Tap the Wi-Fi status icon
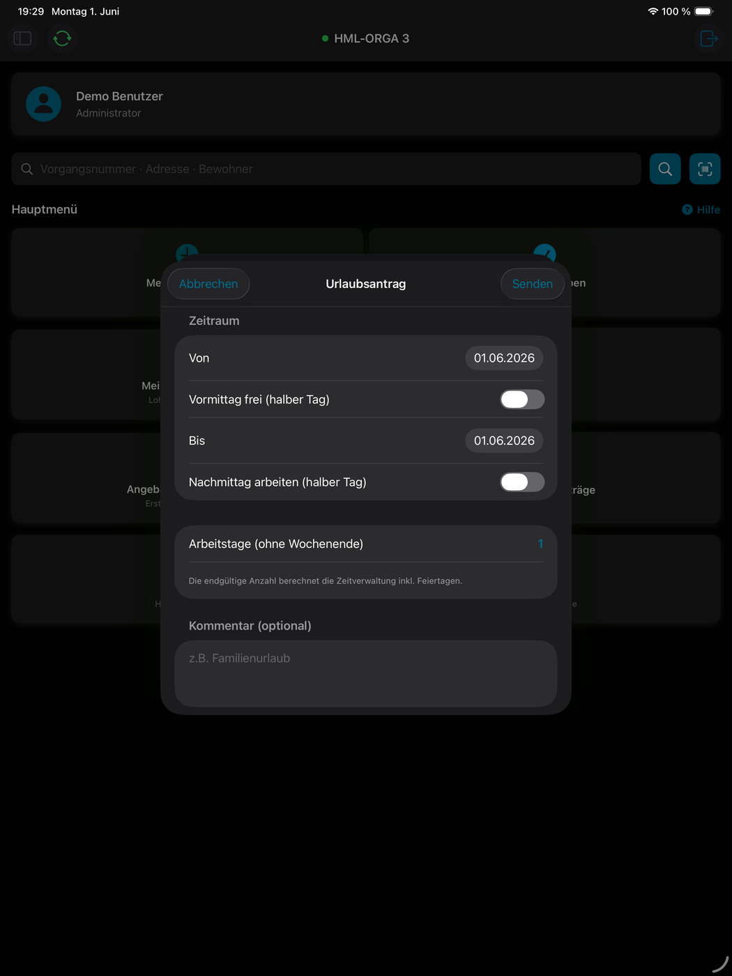Viewport: 732px width, 976px height. click(653, 11)
